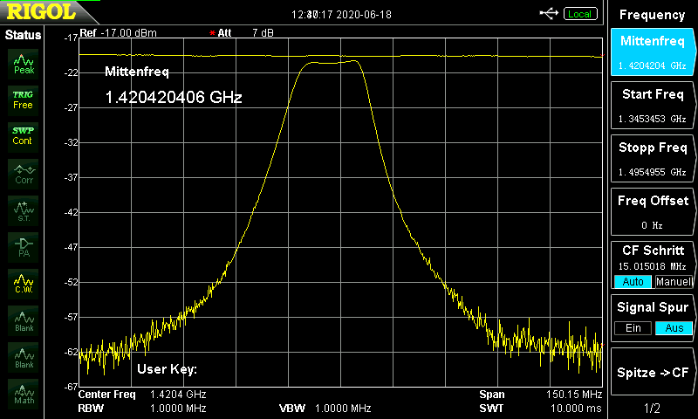Click the TRIG Free status icon

(24, 100)
